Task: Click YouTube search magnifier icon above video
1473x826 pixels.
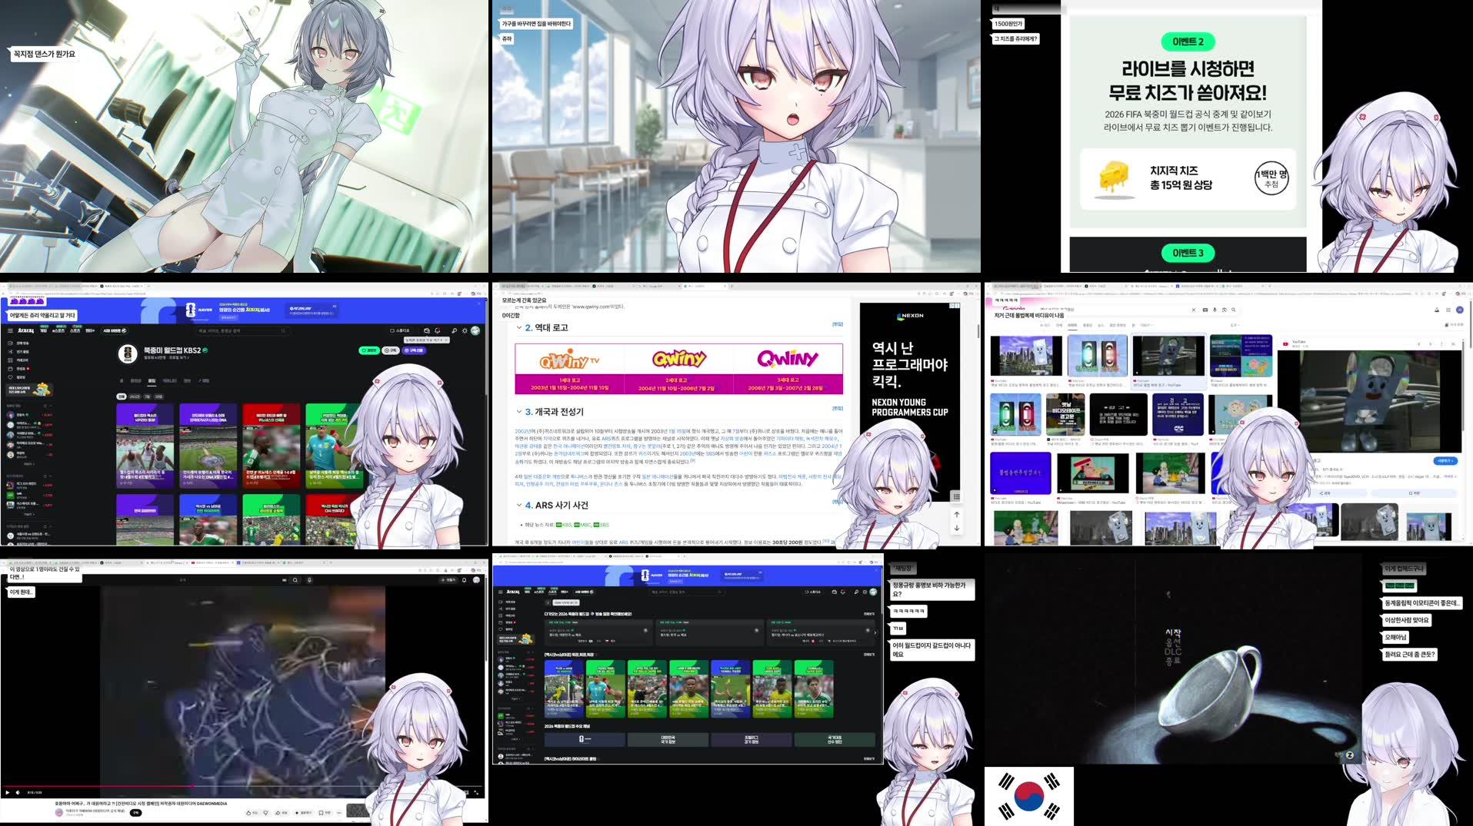Action: [x=295, y=580]
